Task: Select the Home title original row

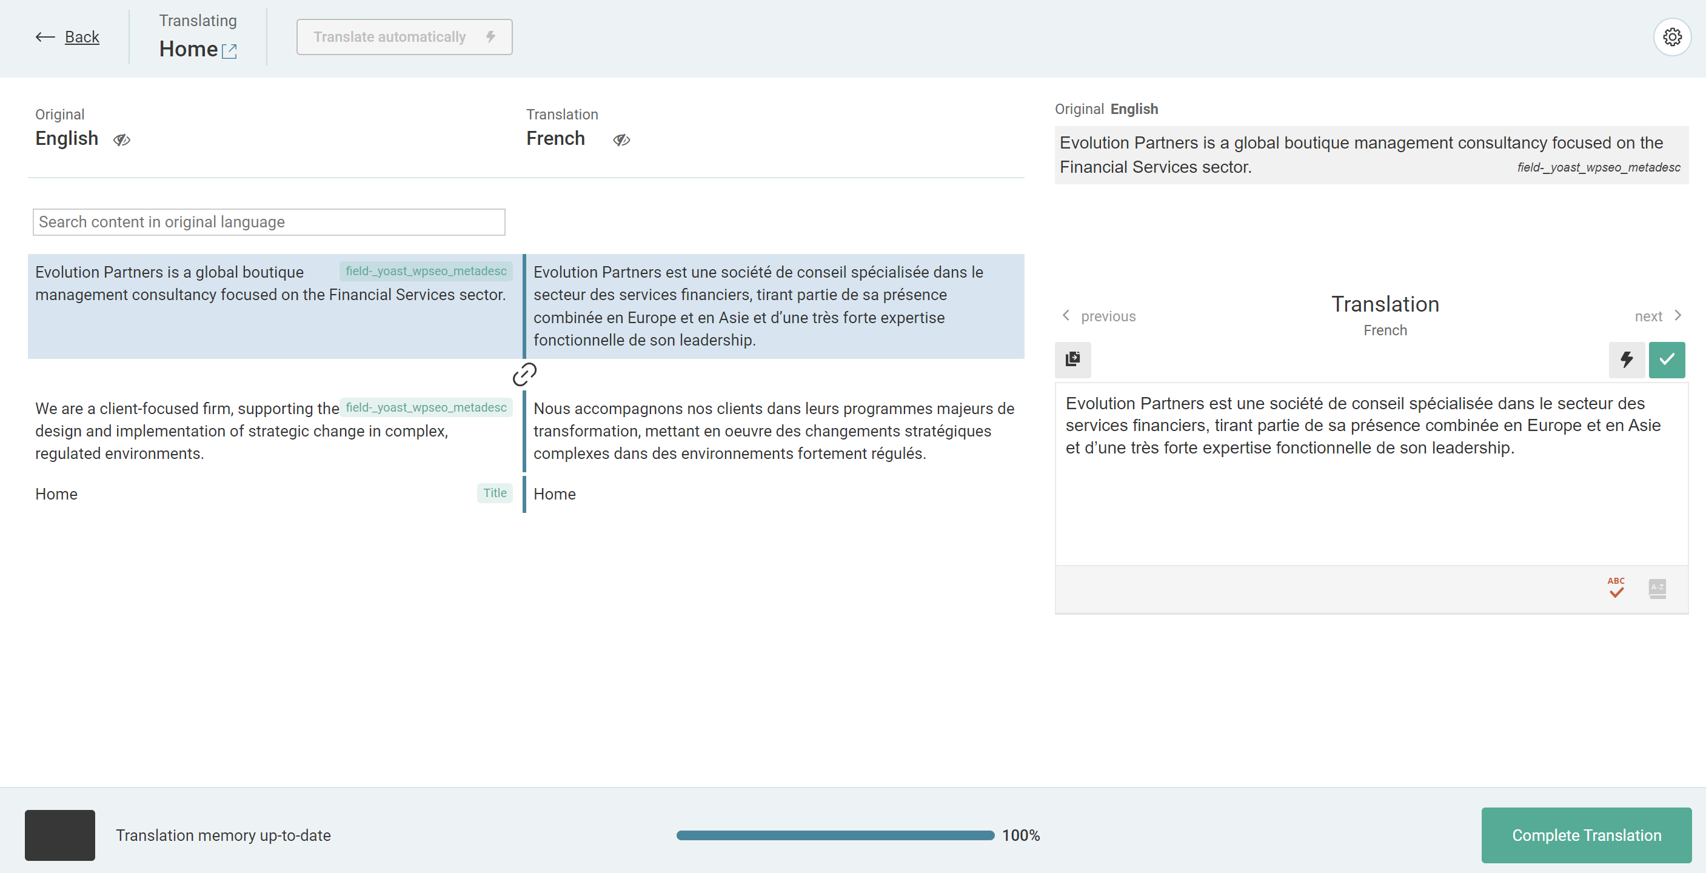Action: coord(274,494)
